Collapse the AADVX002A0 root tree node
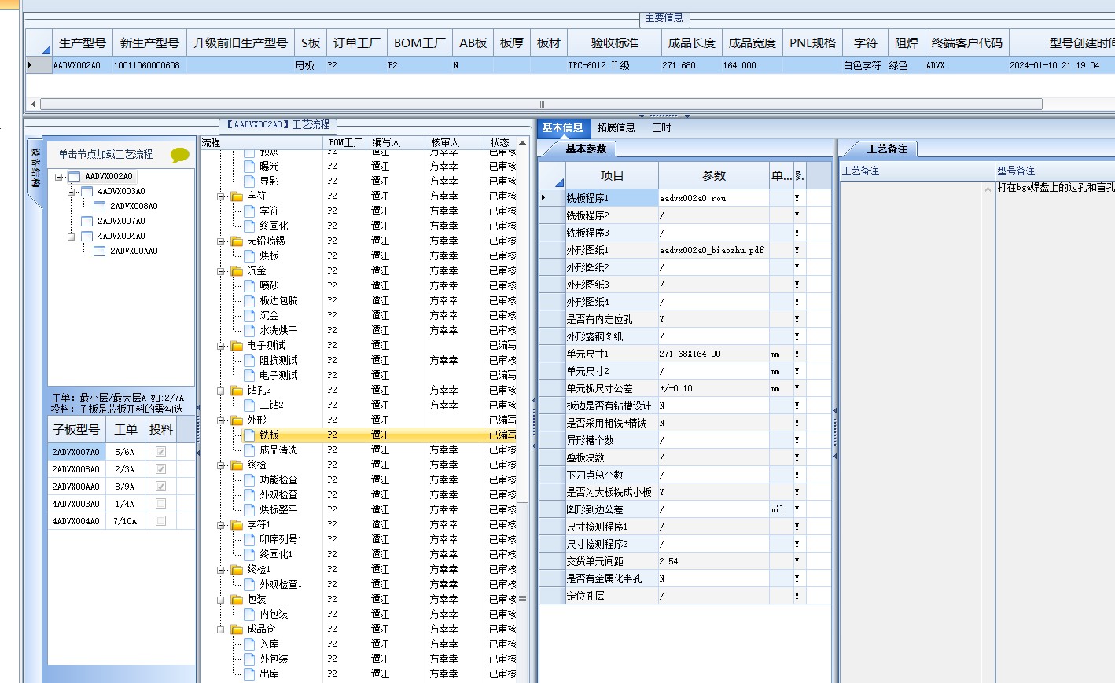1115x683 pixels. 59,177
